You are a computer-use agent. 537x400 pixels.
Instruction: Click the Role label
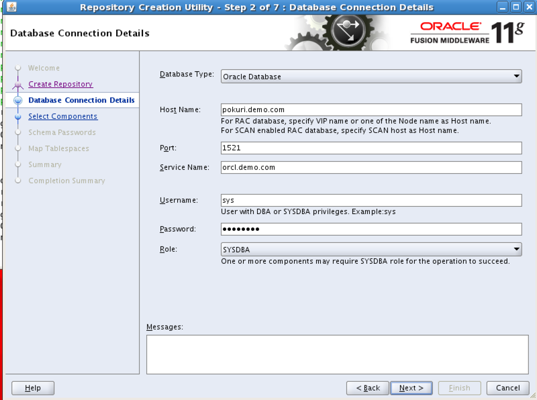click(168, 249)
